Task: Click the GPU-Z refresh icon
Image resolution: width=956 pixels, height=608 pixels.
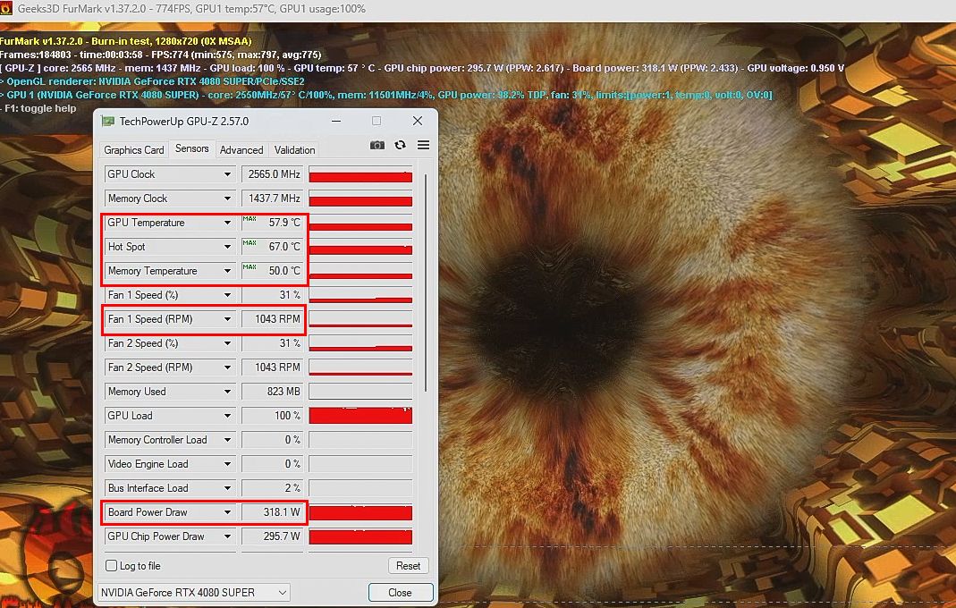Action: point(400,145)
